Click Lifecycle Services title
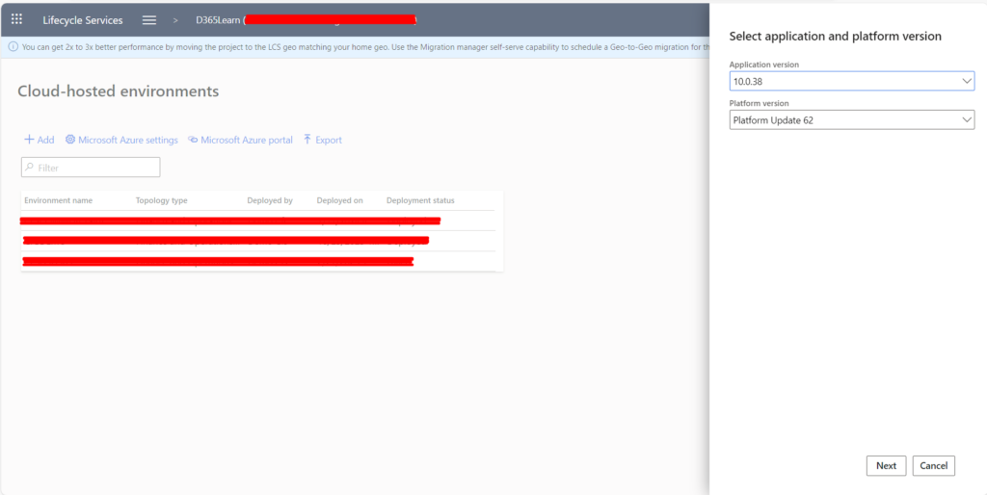Screen dimensions: 987x495 (x=83, y=20)
